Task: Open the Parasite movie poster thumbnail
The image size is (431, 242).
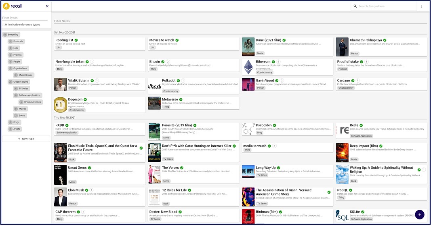Action: pyautogui.click(x=154, y=132)
